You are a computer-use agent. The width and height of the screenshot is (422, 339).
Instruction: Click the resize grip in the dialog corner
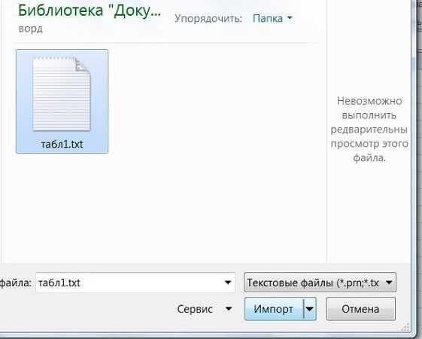(405, 327)
